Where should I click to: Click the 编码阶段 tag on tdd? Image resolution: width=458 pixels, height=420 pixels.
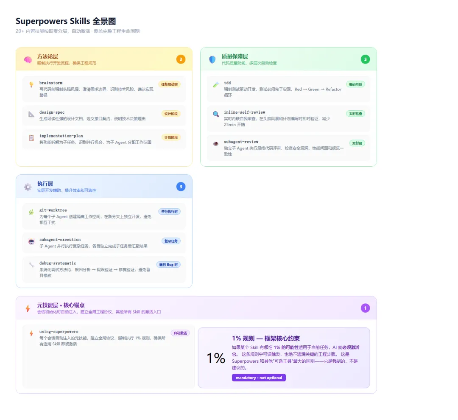[x=355, y=84]
